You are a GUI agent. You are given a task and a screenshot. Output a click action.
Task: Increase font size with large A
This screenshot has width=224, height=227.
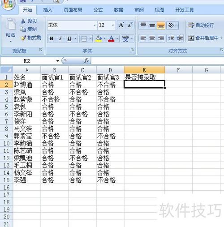(121, 25)
